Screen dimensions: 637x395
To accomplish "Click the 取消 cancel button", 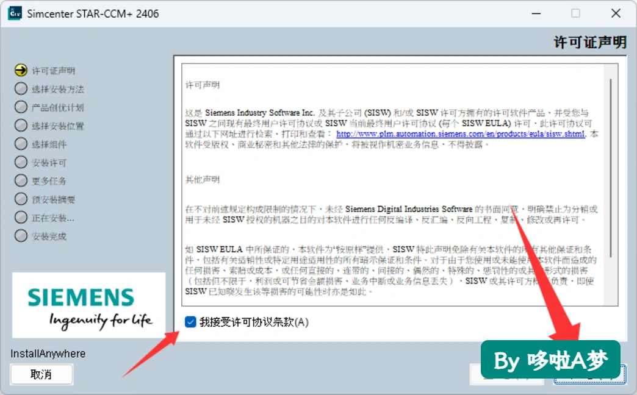I will point(41,374).
